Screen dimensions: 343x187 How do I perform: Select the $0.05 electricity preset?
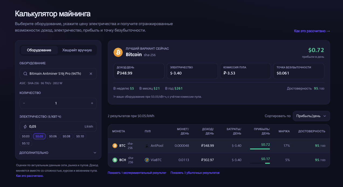pyautogui.click(x=39, y=136)
